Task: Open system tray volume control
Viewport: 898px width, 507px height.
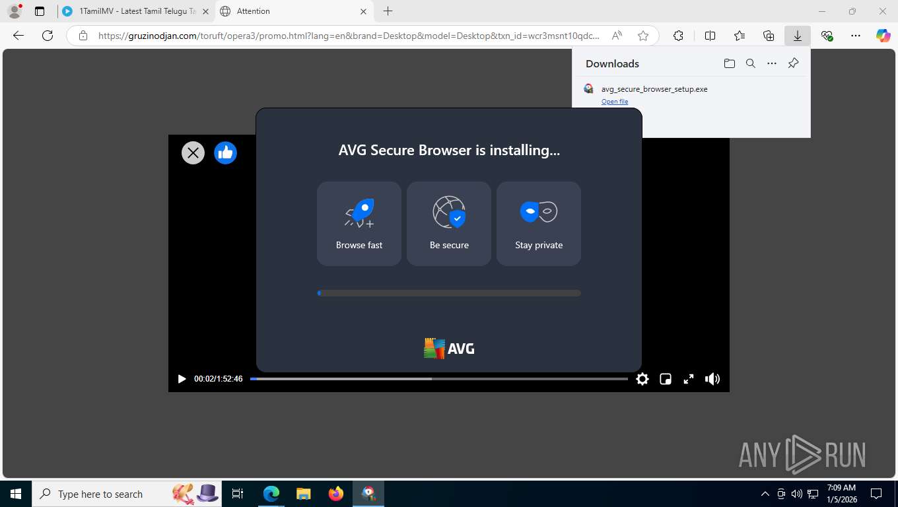Action: 797,494
